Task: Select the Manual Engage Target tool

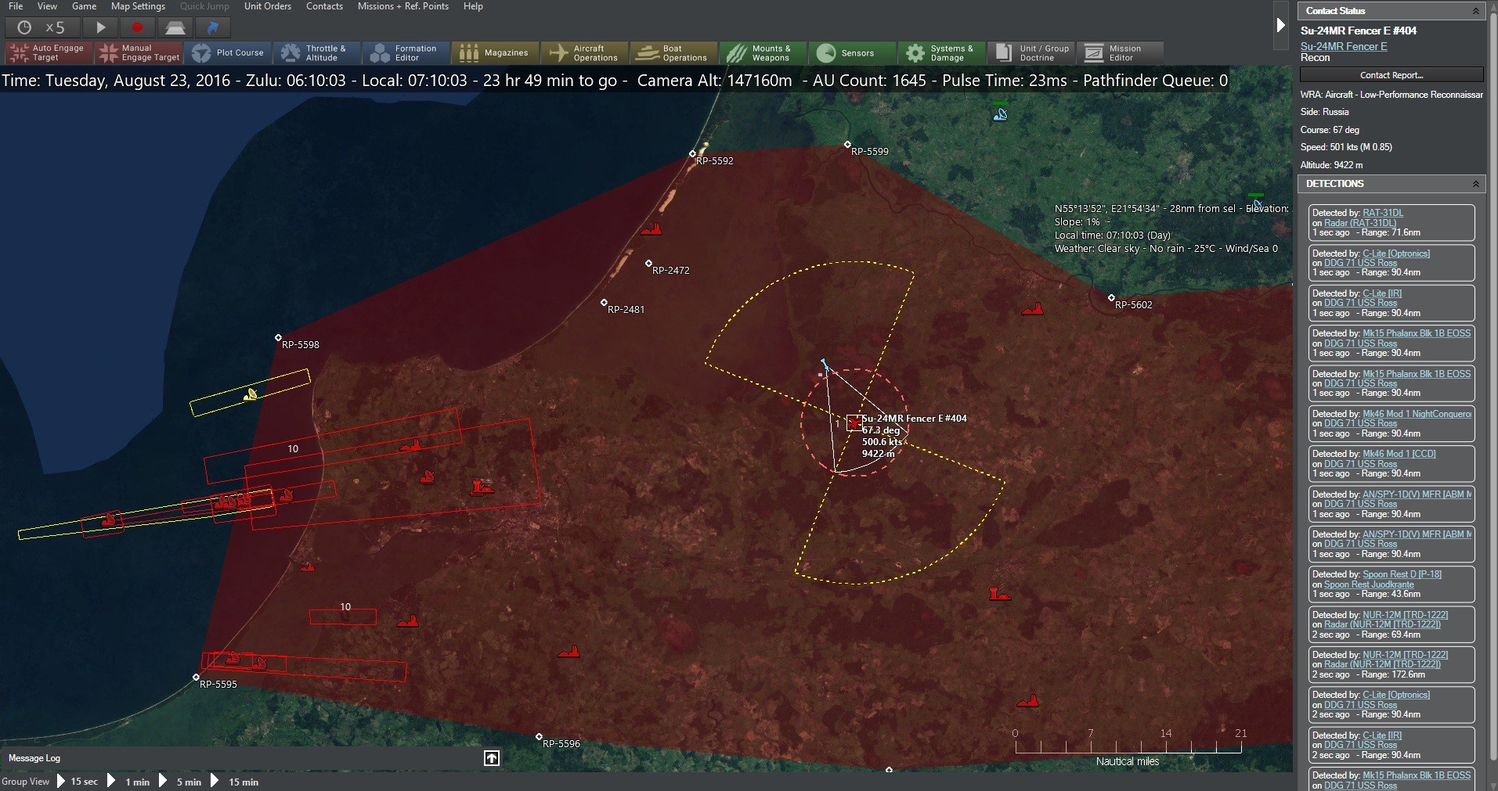Action: pos(138,52)
